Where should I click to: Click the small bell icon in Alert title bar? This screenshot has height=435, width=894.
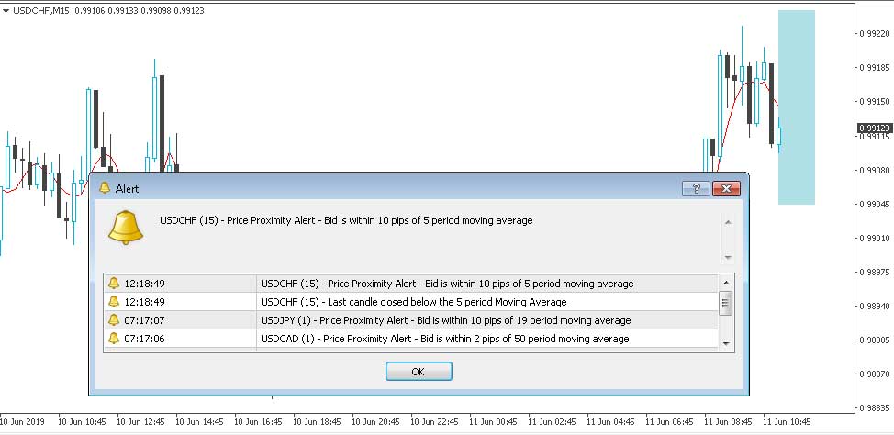point(104,188)
